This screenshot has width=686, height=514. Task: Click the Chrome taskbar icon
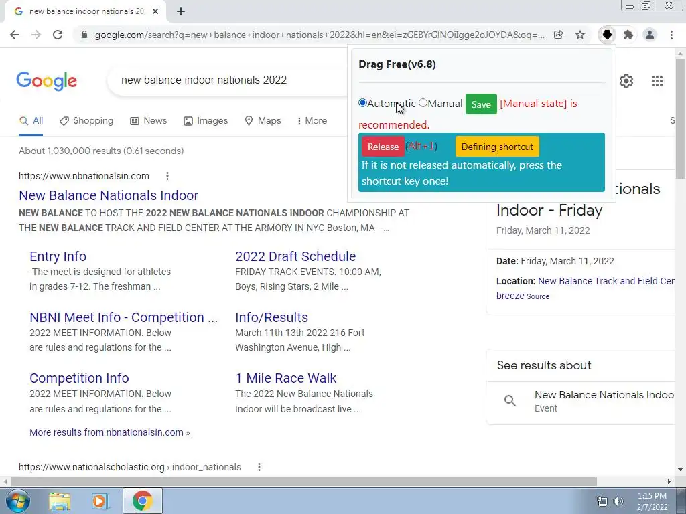point(142,501)
